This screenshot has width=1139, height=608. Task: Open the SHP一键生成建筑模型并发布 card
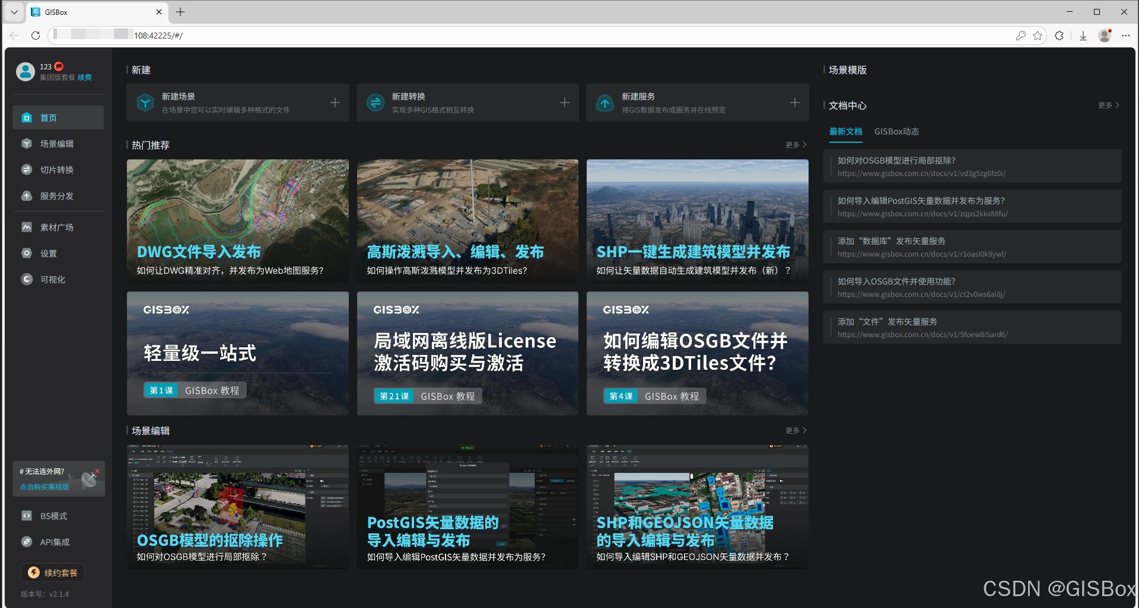coord(698,220)
